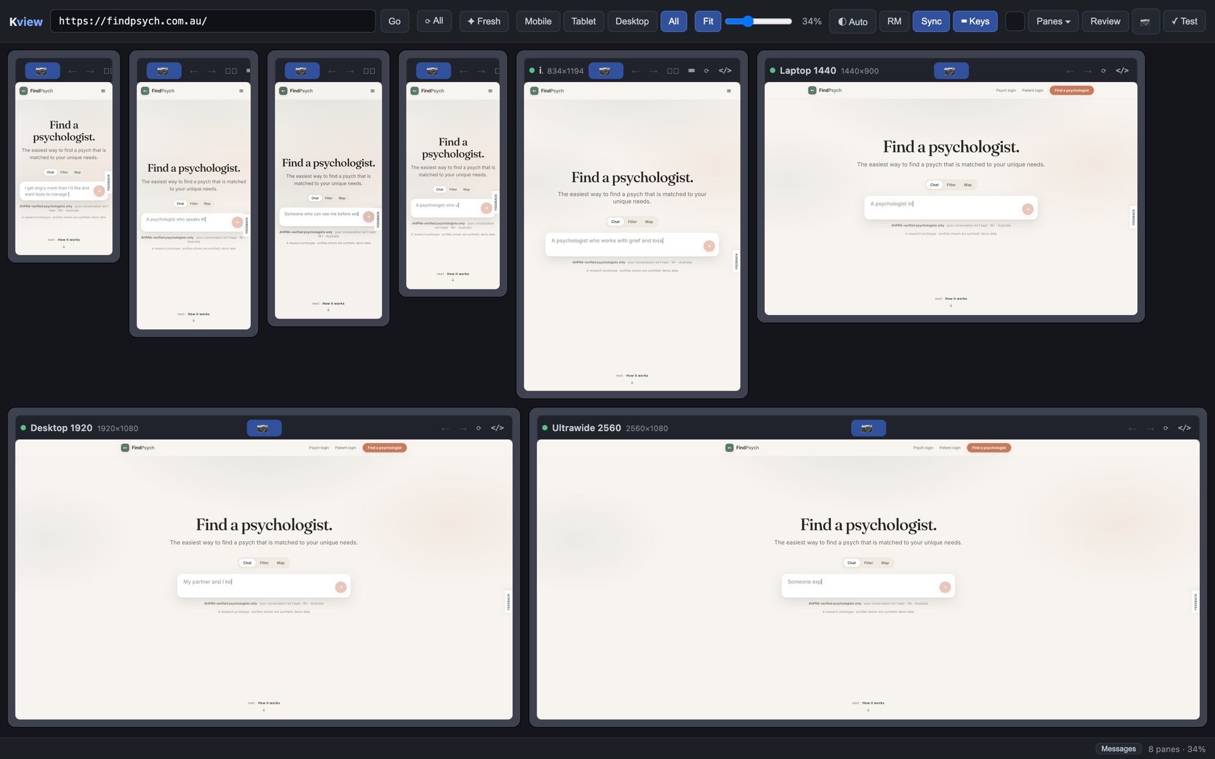Switch to Map tab in Desktop 1920 pane
Image resolution: width=1215 pixels, height=759 pixels.
point(281,563)
